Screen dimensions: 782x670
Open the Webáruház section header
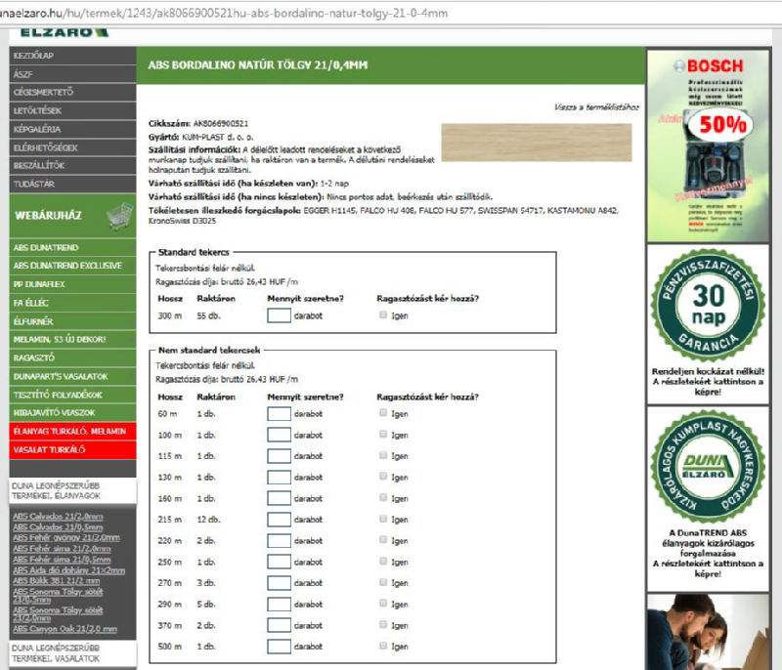(72, 216)
